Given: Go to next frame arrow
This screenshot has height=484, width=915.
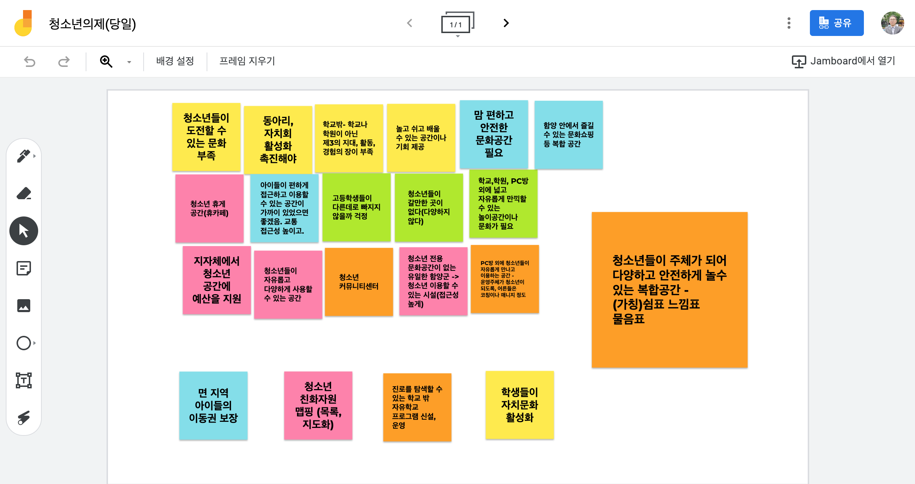Looking at the screenshot, I should [506, 23].
